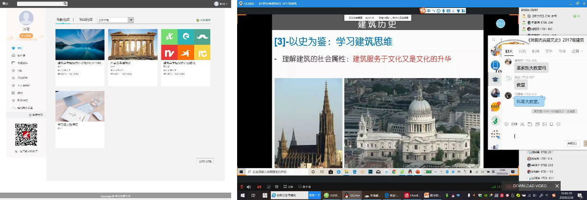Click the Chrome icon in shared-screen taskbar
This screenshot has height=200, width=587.
click(394, 172)
